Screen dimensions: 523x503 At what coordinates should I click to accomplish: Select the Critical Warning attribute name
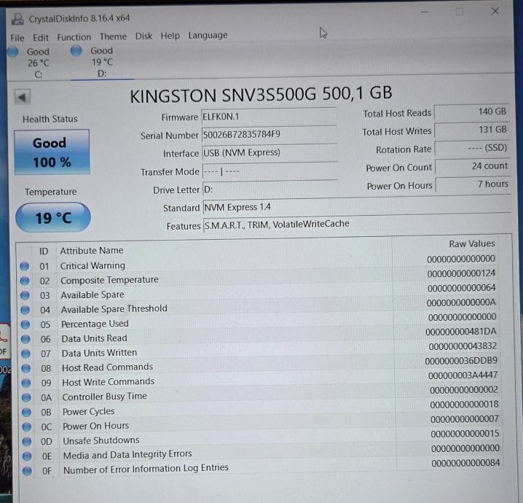[93, 265]
